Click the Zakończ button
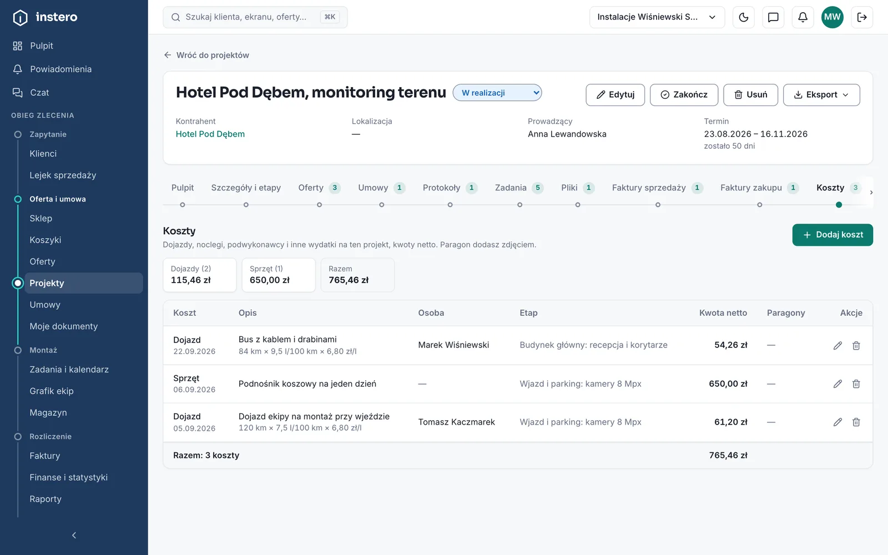The width and height of the screenshot is (888, 555). coord(684,95)
